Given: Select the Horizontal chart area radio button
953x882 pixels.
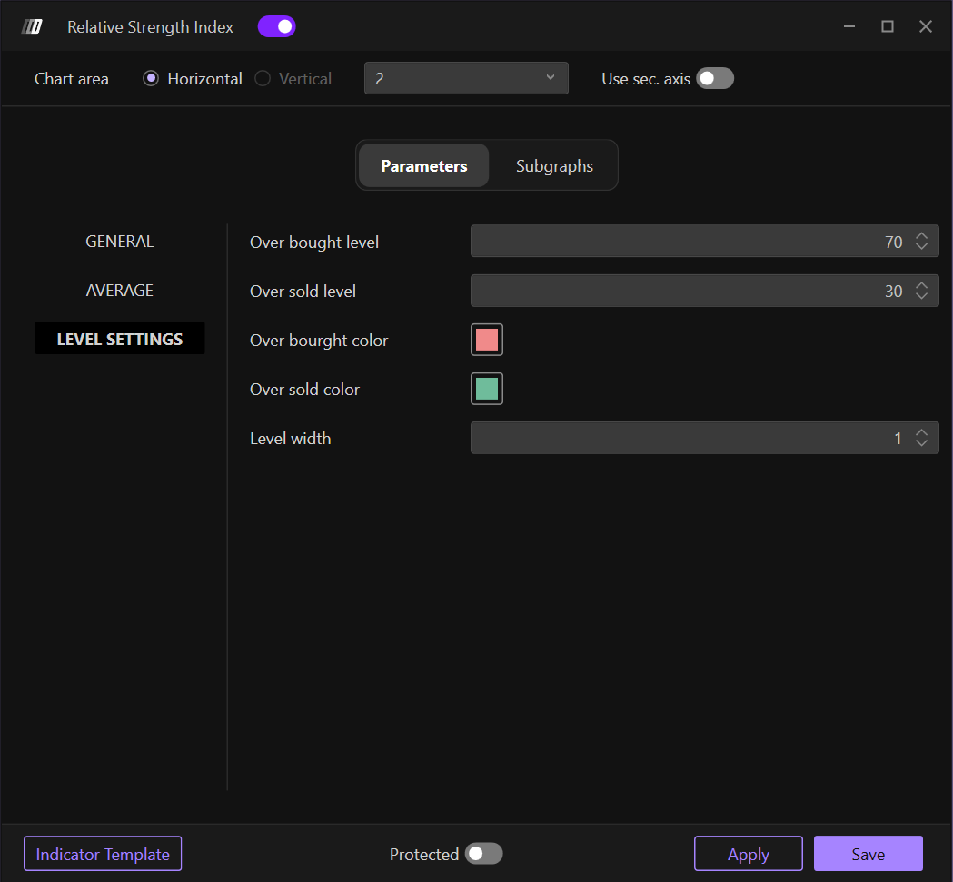Looking at the screenshot, I should point(152,79).
